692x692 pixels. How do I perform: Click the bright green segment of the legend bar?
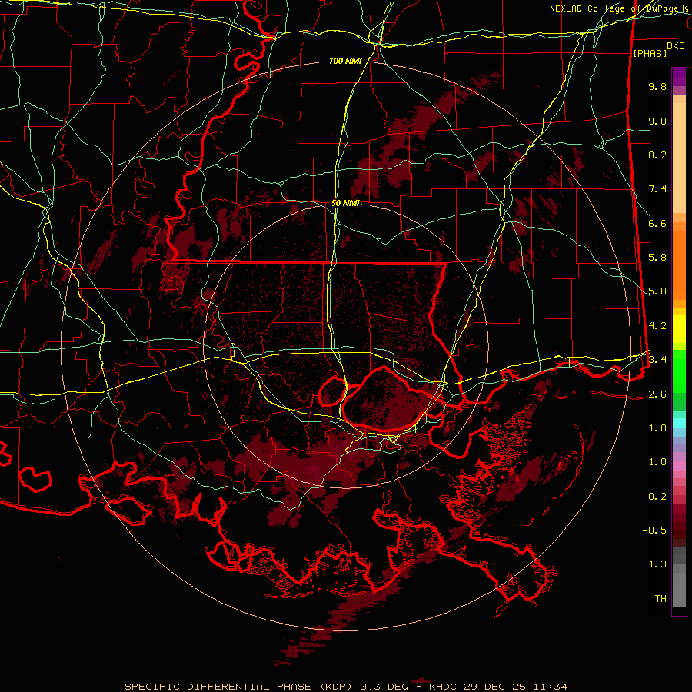tap(679, 371)
